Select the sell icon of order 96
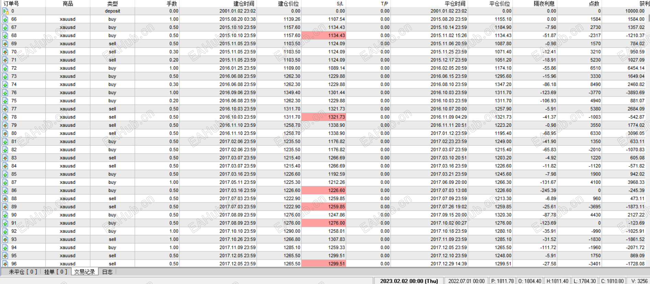The image size is (650, 284). 5,264
